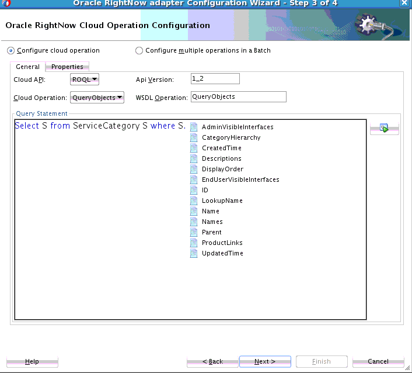Click the CreatedTime field icon
Viewport: 412px width, 373px height.
pyautogui.click(x=194, y=148)
